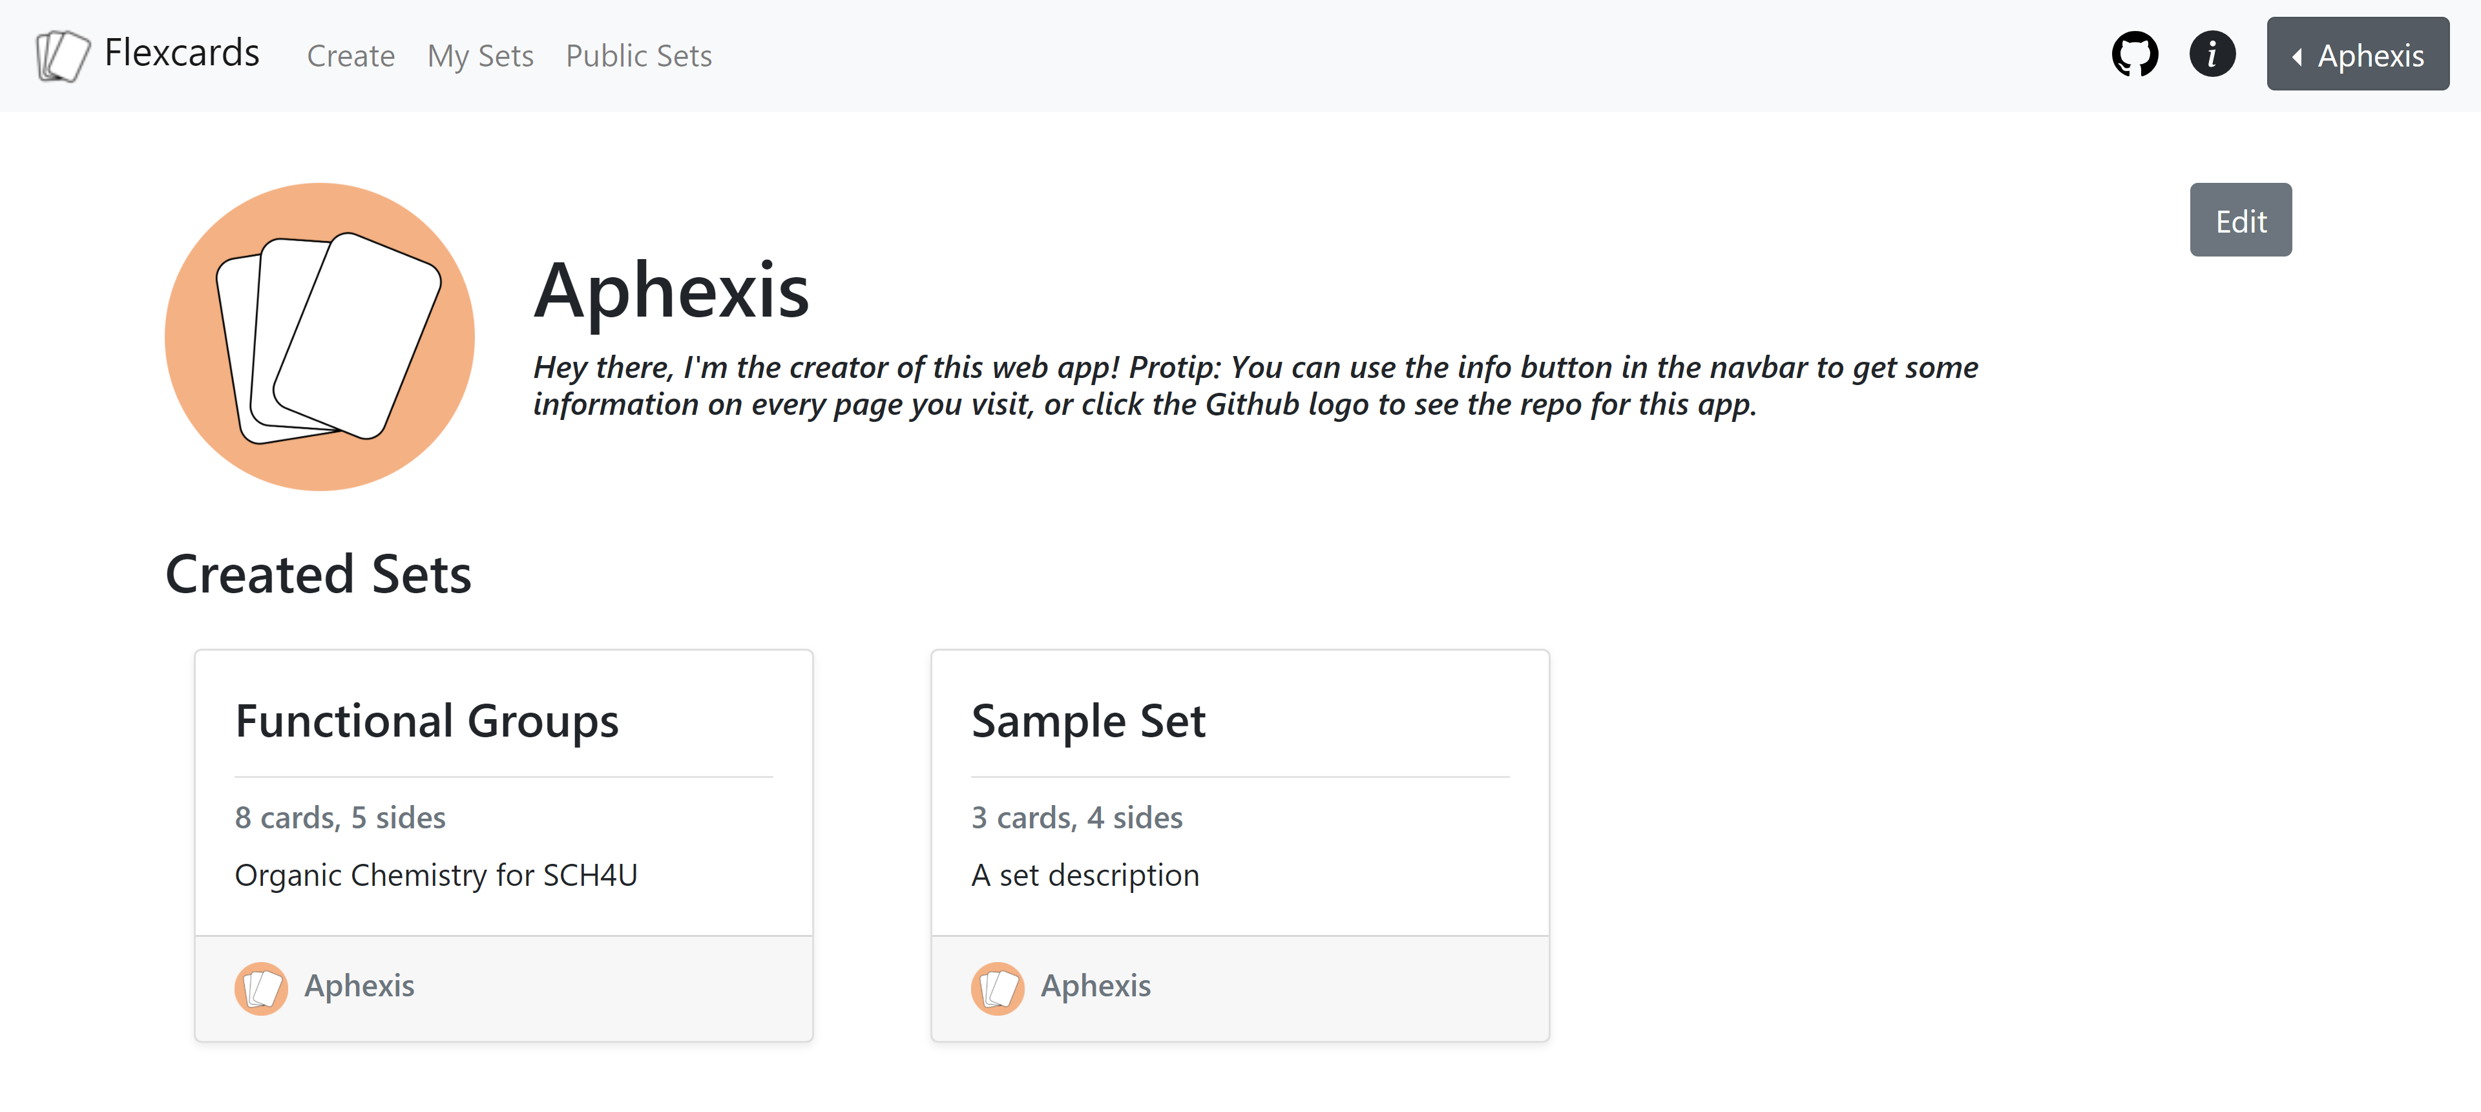The image size is (2481, 1112).
Task: Click the 'A set description' text
Action: (1085, 875)
